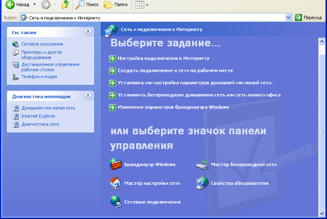Open the Мастер беспроводной сети icon
Screen dimensions: 327x219
pyautogui.click(x=202, y=165)
